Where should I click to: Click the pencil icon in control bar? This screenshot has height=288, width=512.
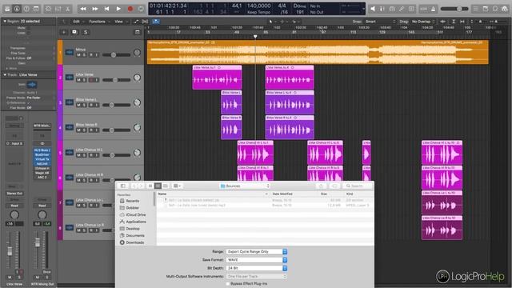click(x=402, y=9)
